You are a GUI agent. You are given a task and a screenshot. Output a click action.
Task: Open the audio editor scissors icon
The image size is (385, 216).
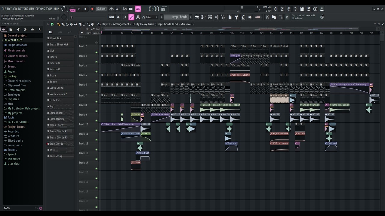(282, 9)
